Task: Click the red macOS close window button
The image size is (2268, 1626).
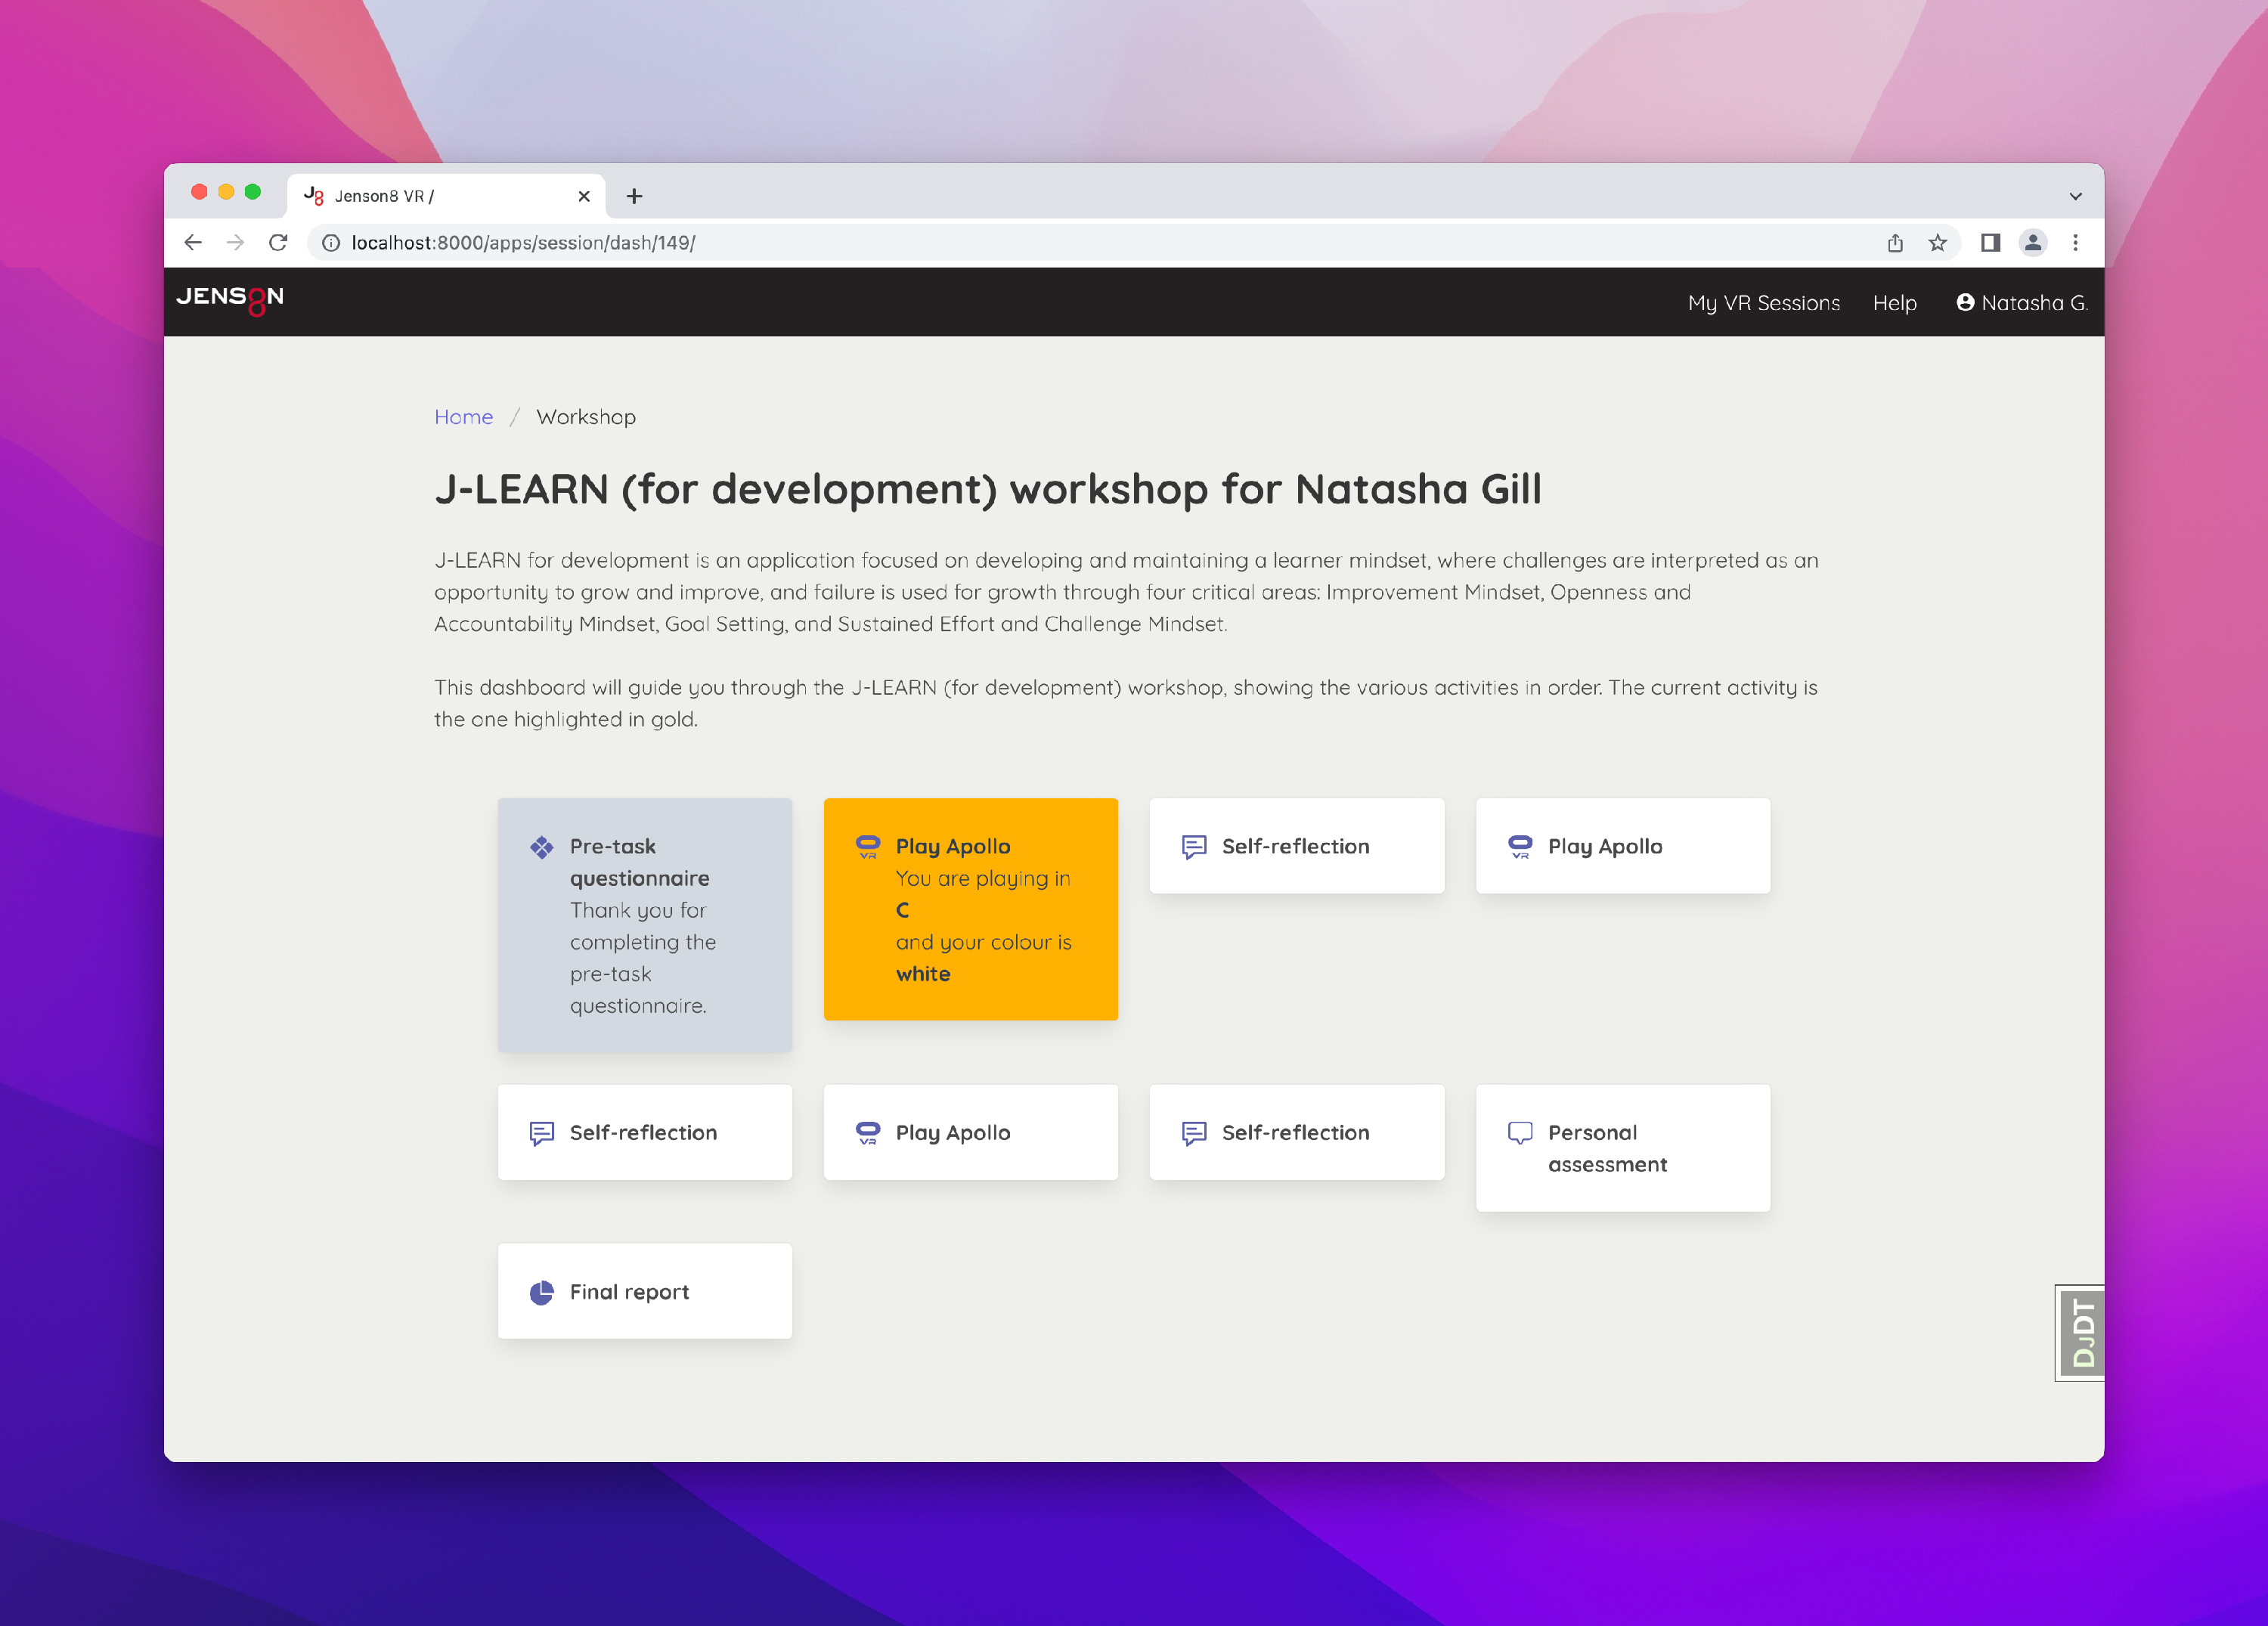Action: pyautogui.click(x=199, y=192)
